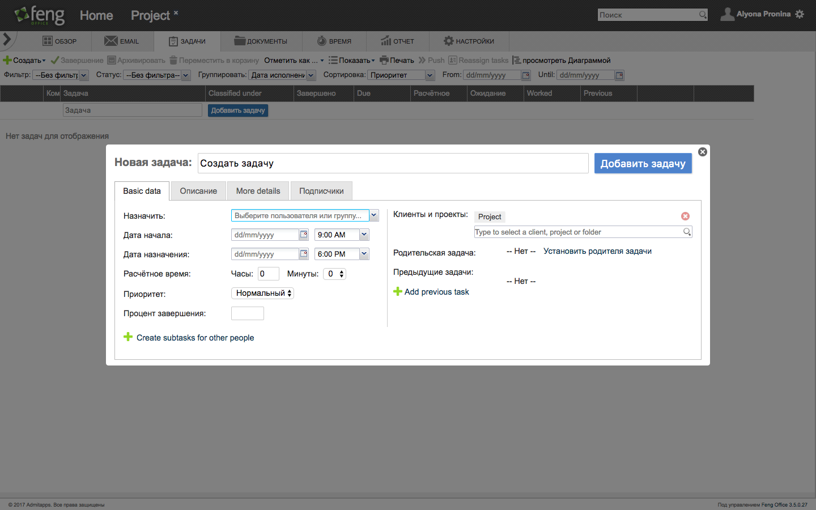Open the Email module icon

click(x=111, y=41)
